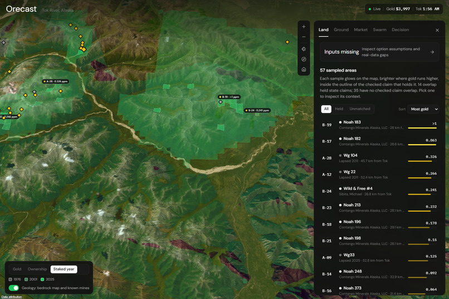Filter sampled areas to All

click(326, 109)
